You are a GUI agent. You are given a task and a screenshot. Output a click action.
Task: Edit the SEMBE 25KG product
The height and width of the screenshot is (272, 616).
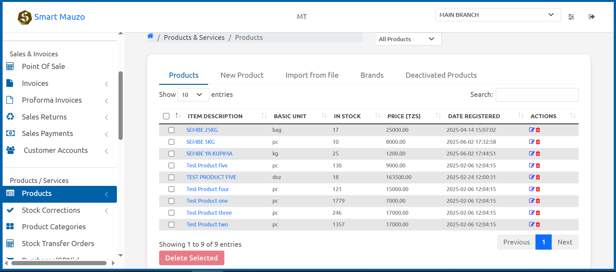point(532,130)
